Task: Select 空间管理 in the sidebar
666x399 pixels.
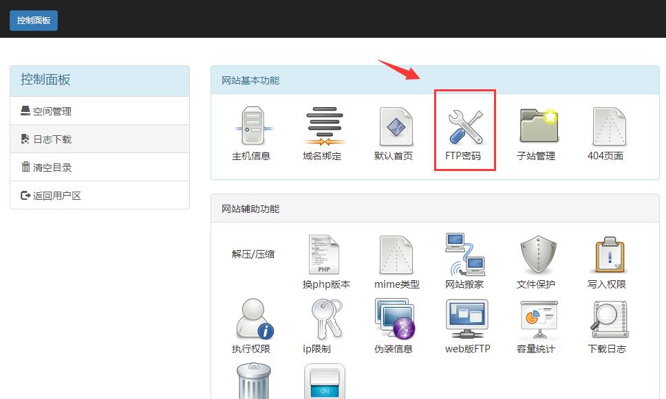Action: [100, 111]
